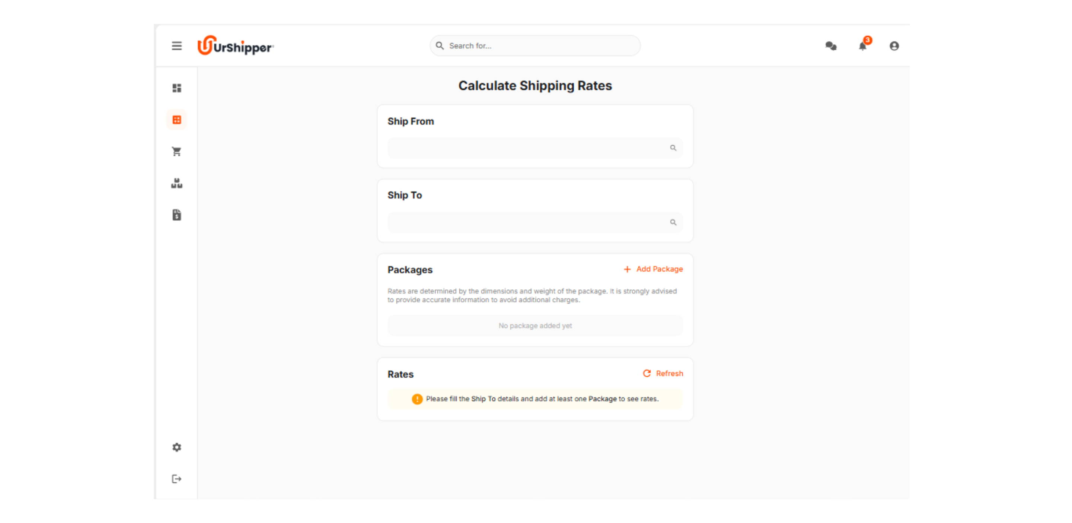Open the settings from the sidebar
Screen dimensions: 1072x523
click(x=176, y=447)
